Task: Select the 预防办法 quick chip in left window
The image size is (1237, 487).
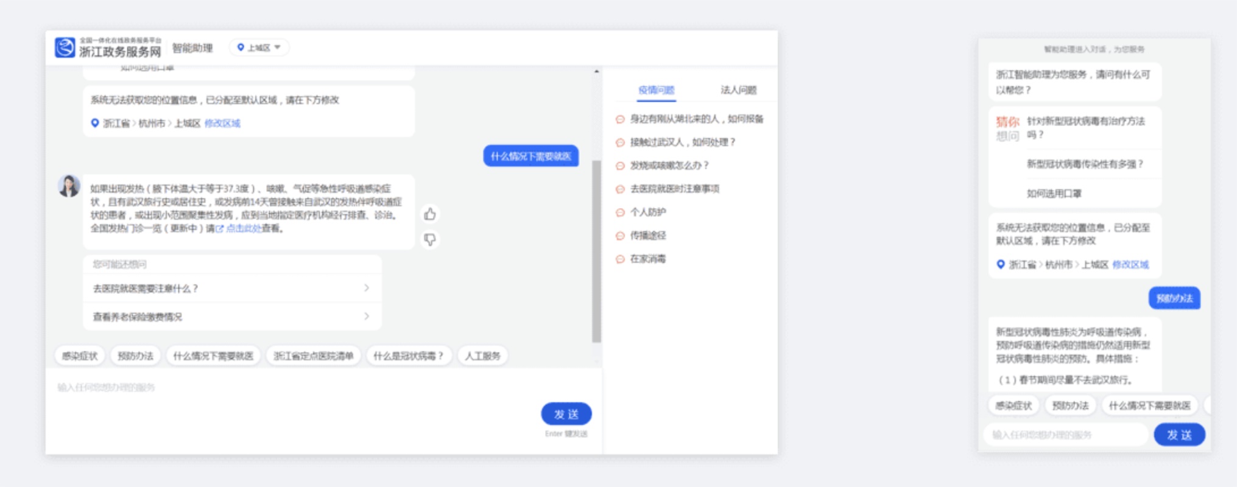Action: pyautogui.click(x=135, y=356)
